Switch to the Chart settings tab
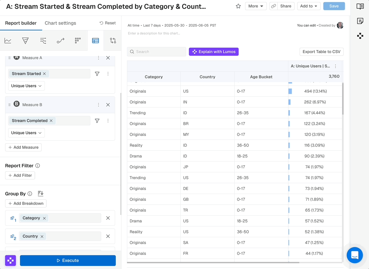Image resolution: width=369 pixels, height=269 pixels. point(60,23)
